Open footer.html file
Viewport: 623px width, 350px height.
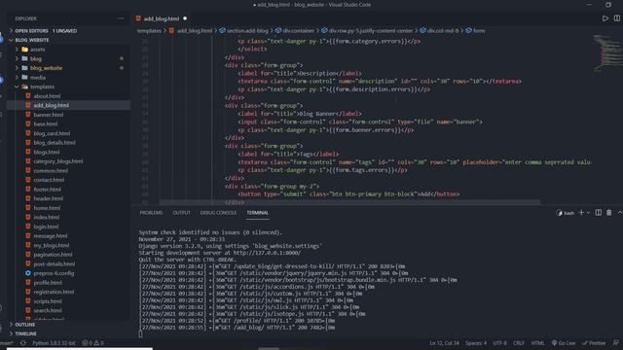pyautogui.click(x=48, y=190)
